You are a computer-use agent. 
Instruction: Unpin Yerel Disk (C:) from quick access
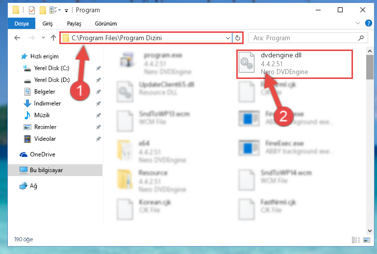pyautogui.click(x=99, y=68)
